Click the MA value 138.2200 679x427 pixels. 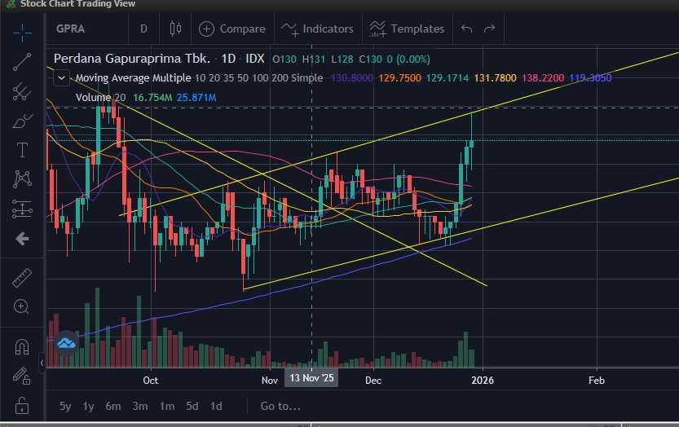(543, 78)
